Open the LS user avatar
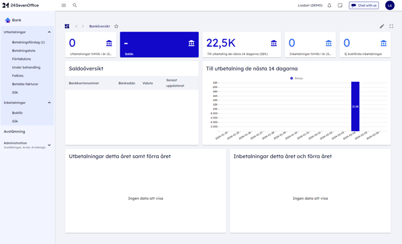Image resolution: width=402 pixels, height=244 pixels. pos(390,5)
